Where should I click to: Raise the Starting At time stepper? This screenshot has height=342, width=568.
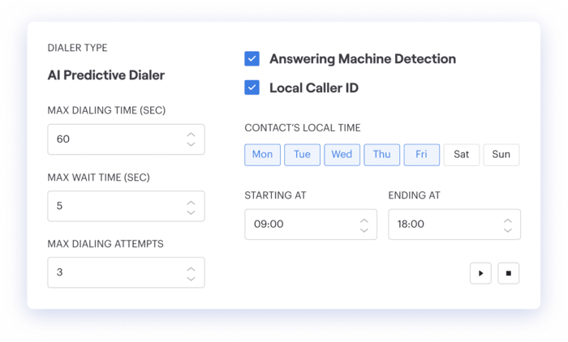pos(363,219)
